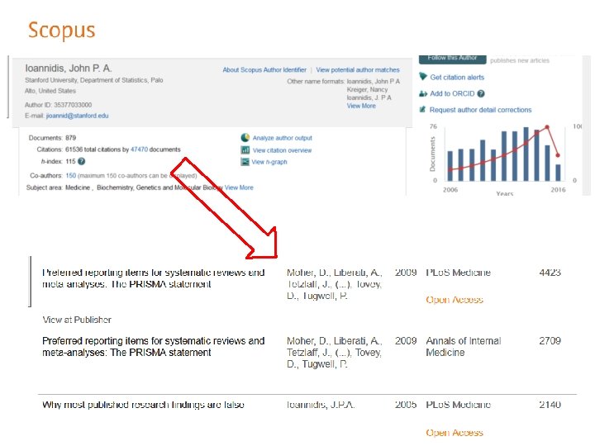Open the 150 co-authors link
595x446 pixels.
click(70, 176)
